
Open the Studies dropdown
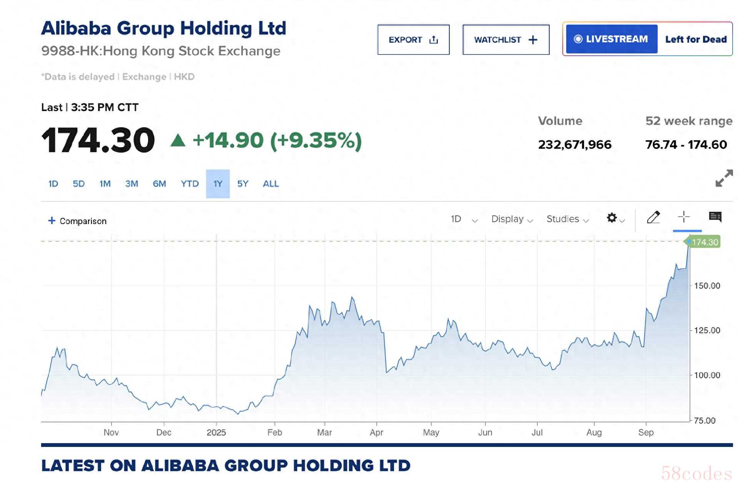567,219
